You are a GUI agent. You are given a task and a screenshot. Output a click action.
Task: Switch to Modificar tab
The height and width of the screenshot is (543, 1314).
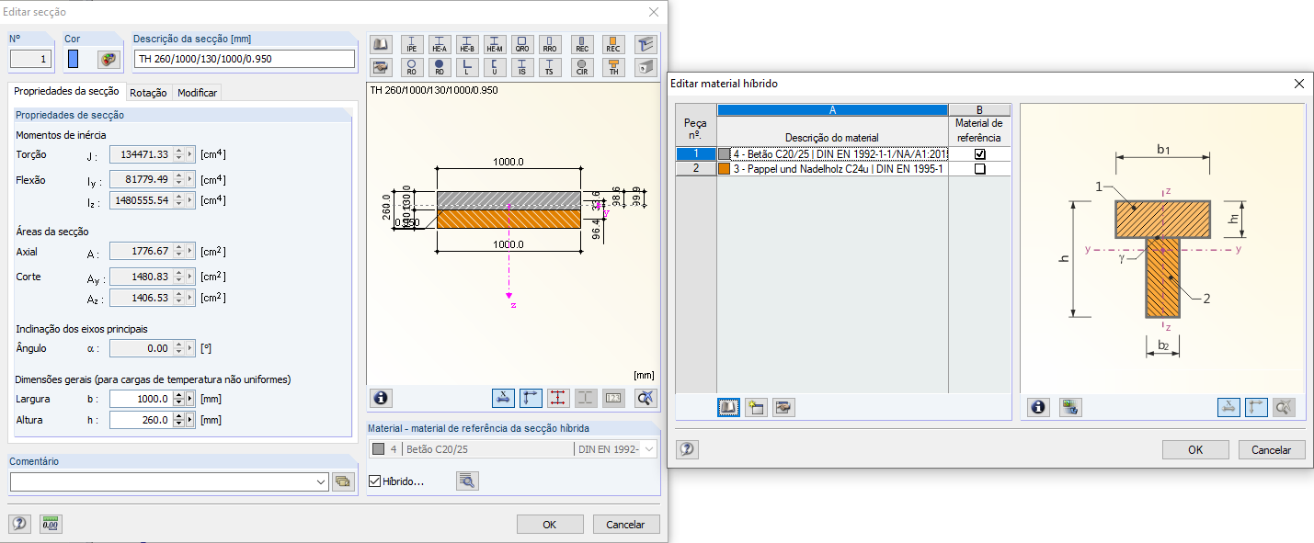197,93
